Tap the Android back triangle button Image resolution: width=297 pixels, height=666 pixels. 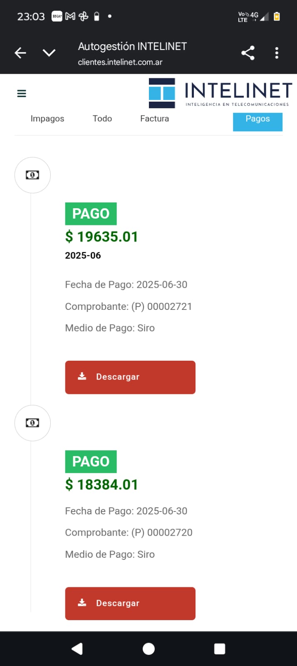(77, 649)
